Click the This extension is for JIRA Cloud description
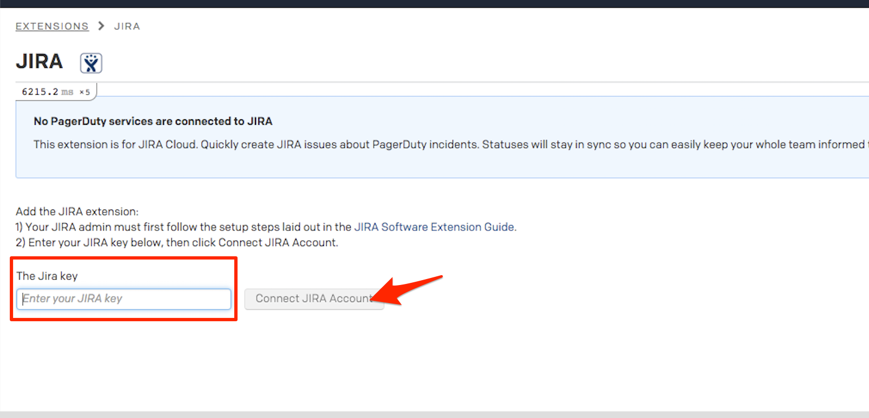 point(451,144)
